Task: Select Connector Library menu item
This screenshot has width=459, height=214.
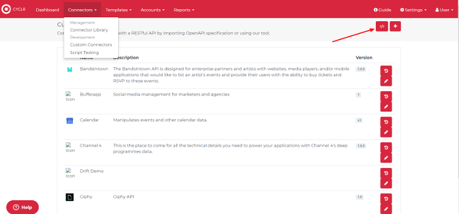Action: 89,30
